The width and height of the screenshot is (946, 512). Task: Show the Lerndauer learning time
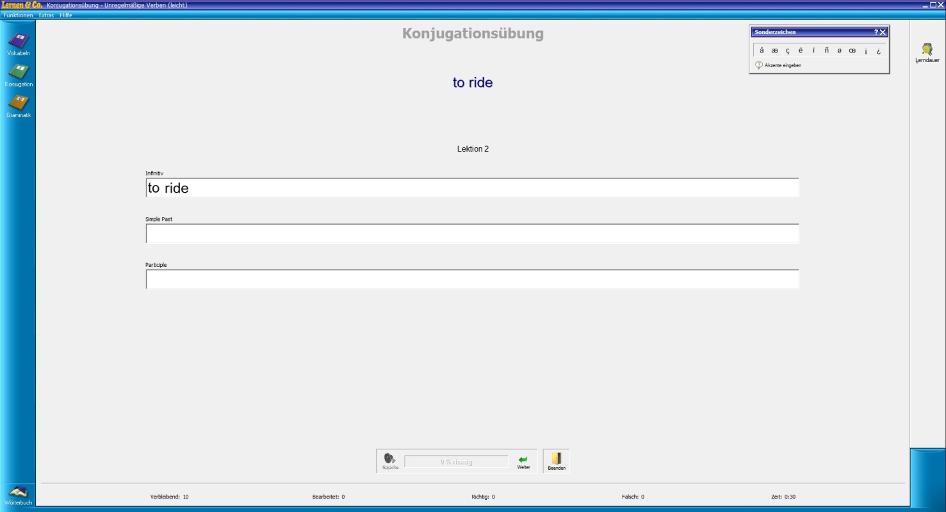point(927,52)
